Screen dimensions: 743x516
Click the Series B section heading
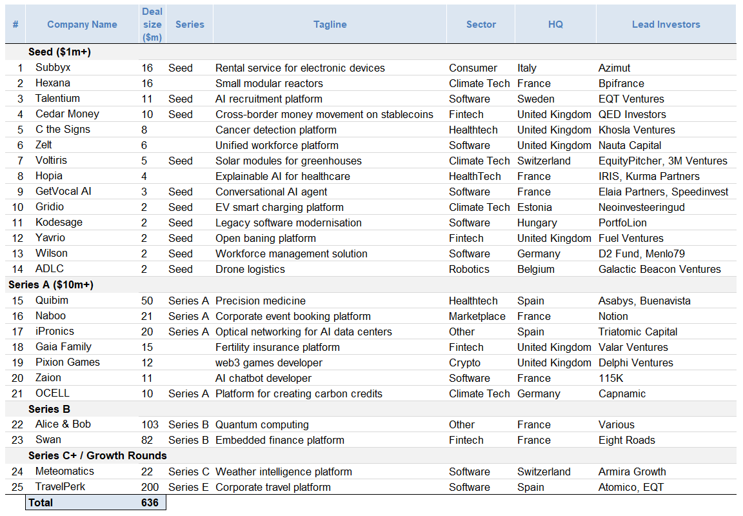pyautogui.click(x=49, y=409)
